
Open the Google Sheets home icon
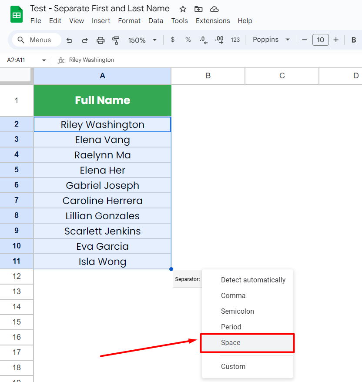(x=17, y=14)
